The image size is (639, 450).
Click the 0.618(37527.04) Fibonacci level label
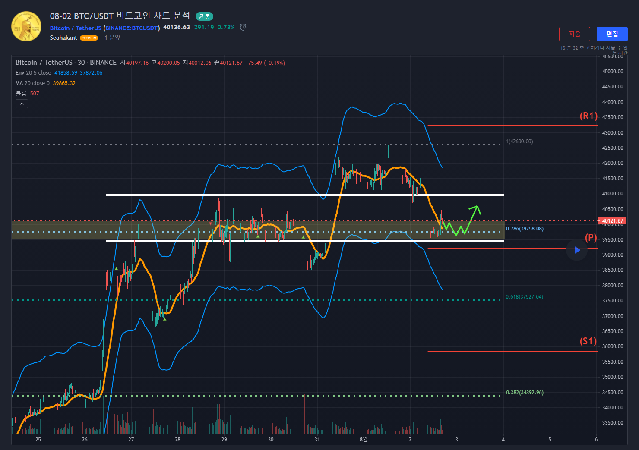tap(525, 297)
